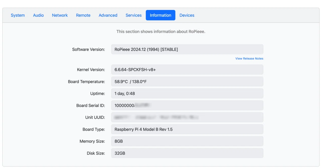
Task: Click the Memory Size field
Action: point(187,141)
